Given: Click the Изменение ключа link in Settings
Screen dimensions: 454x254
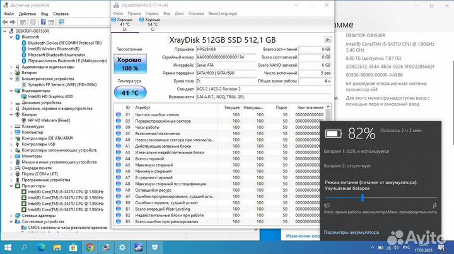Looking at the screenshot, I should pyautogui.click(x=302, y=236).
